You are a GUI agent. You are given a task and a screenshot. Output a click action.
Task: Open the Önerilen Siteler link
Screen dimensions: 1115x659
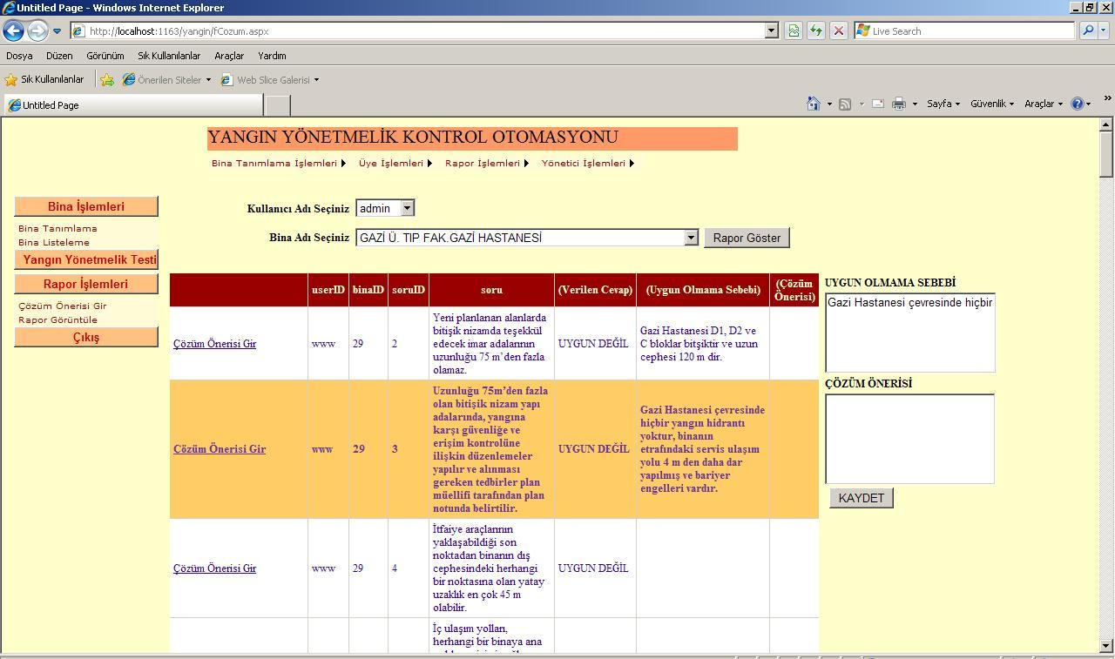tap(166, 79)
